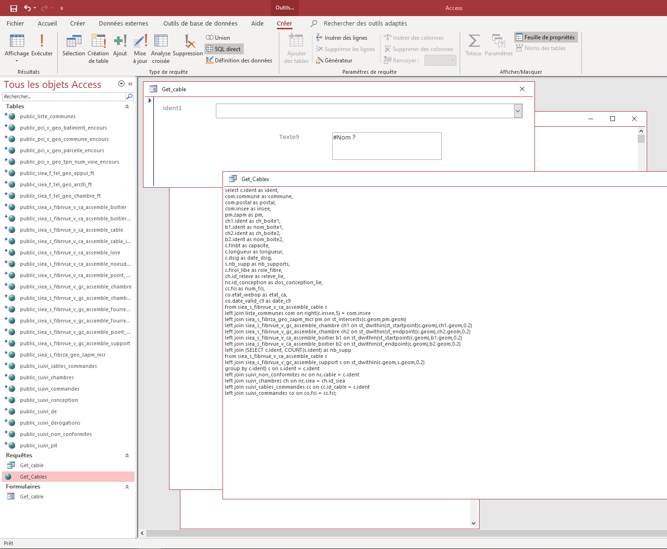This screenshot has width=667, height=549.
Task: Click Outils contextual tab header
Action: click(285, 8)
